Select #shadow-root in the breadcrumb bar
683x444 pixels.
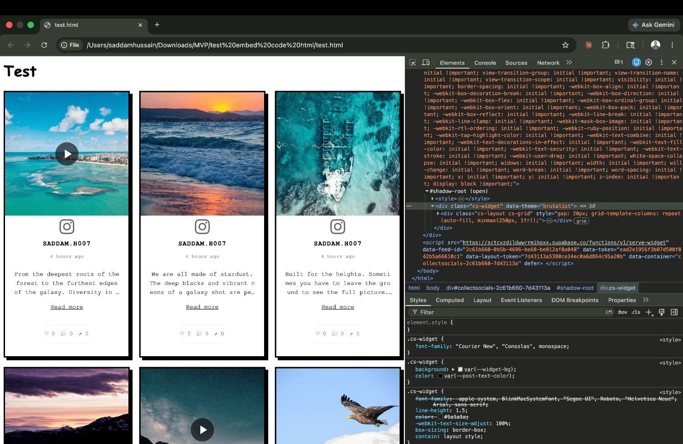tap(575, 288)
